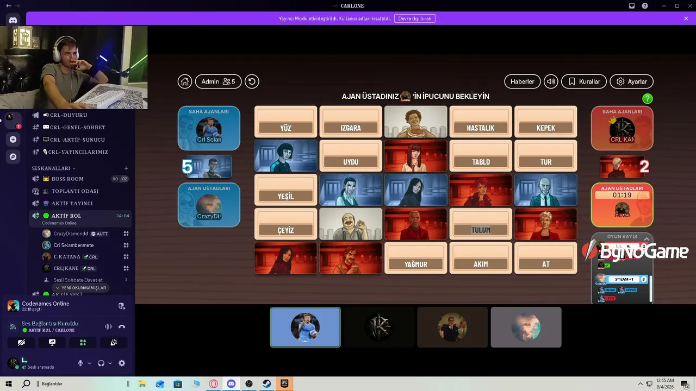Select the TUR card

546,156
